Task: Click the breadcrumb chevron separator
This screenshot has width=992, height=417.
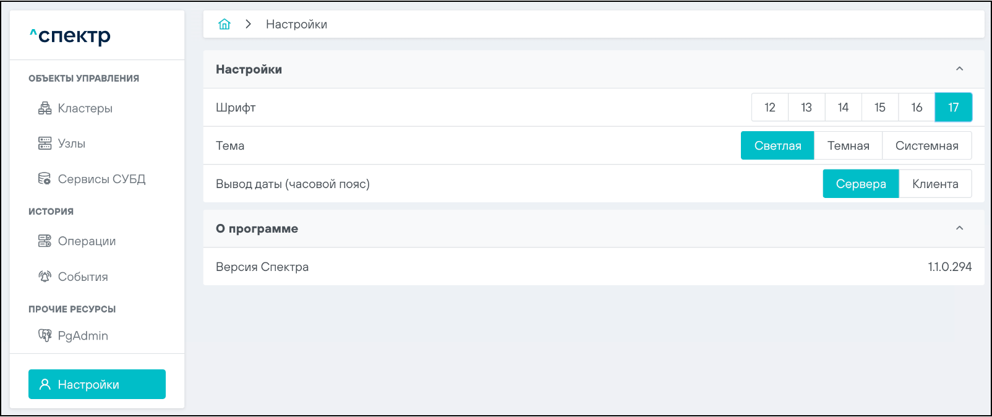Action: (x=248, y=24)
